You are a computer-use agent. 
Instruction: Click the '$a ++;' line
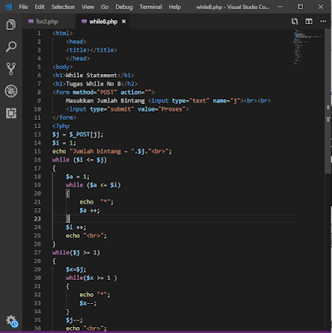click(90, 211)
